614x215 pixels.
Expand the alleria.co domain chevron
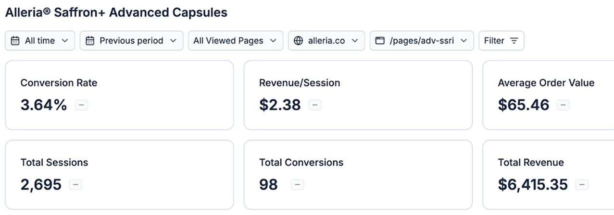click(x=355, y=41)
